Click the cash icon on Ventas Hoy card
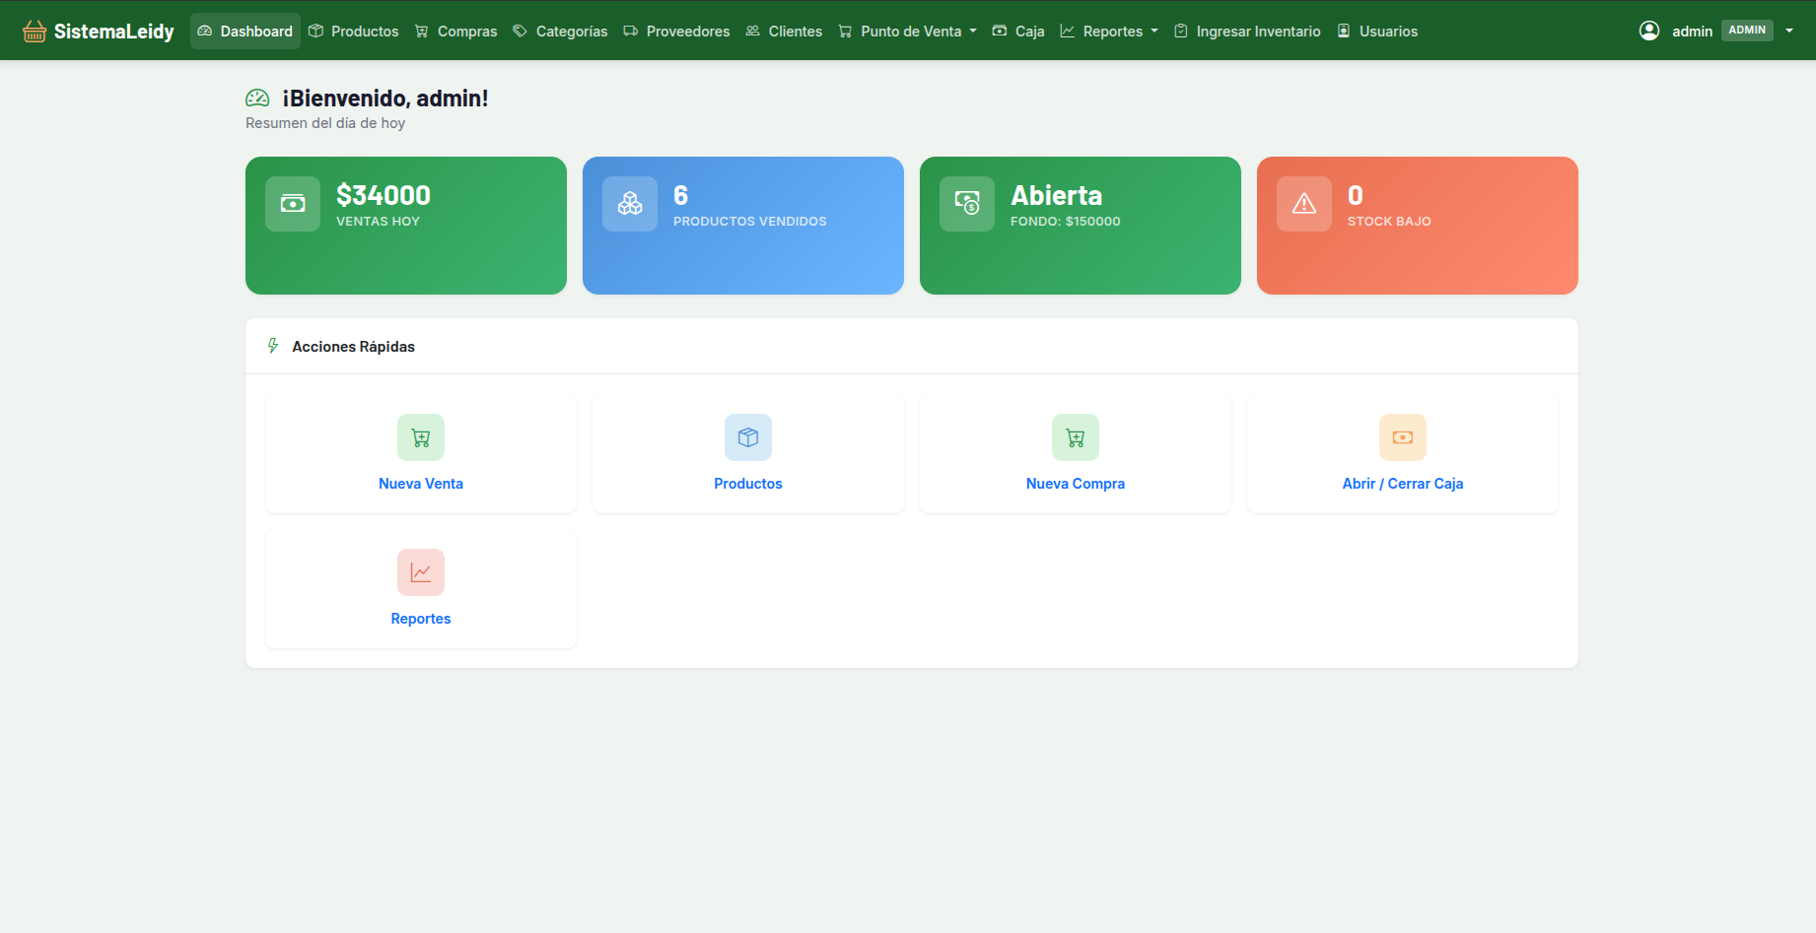The width and height of the screenshot is (1816, 933). [293, 204]
